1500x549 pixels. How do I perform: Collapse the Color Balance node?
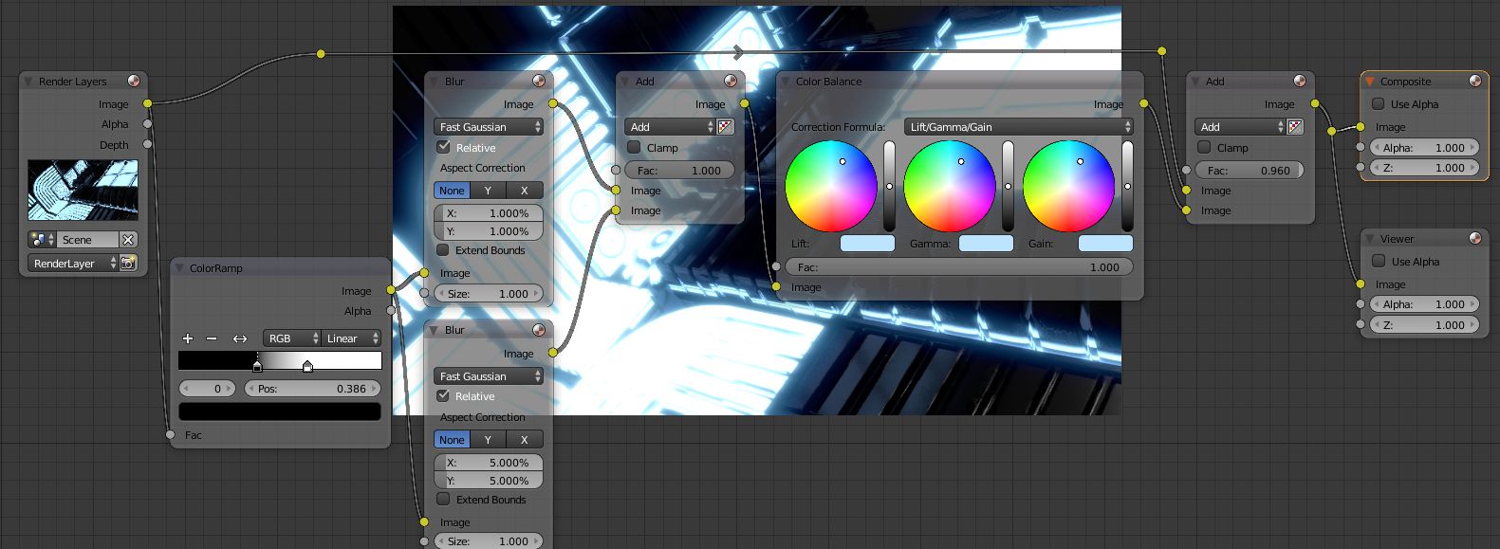787,82
